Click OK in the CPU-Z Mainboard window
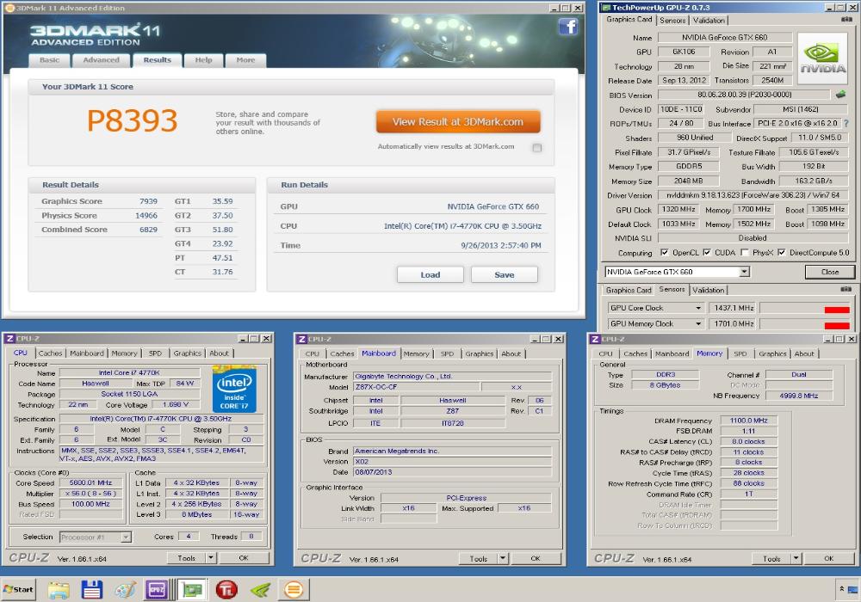Screen dimensions: 861x602 [x=536, y=559]
